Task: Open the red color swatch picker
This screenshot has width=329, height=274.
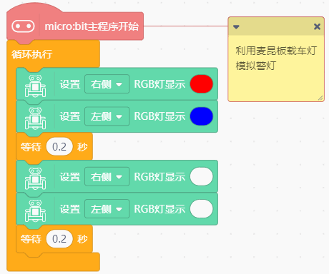Action: point(202,84)
